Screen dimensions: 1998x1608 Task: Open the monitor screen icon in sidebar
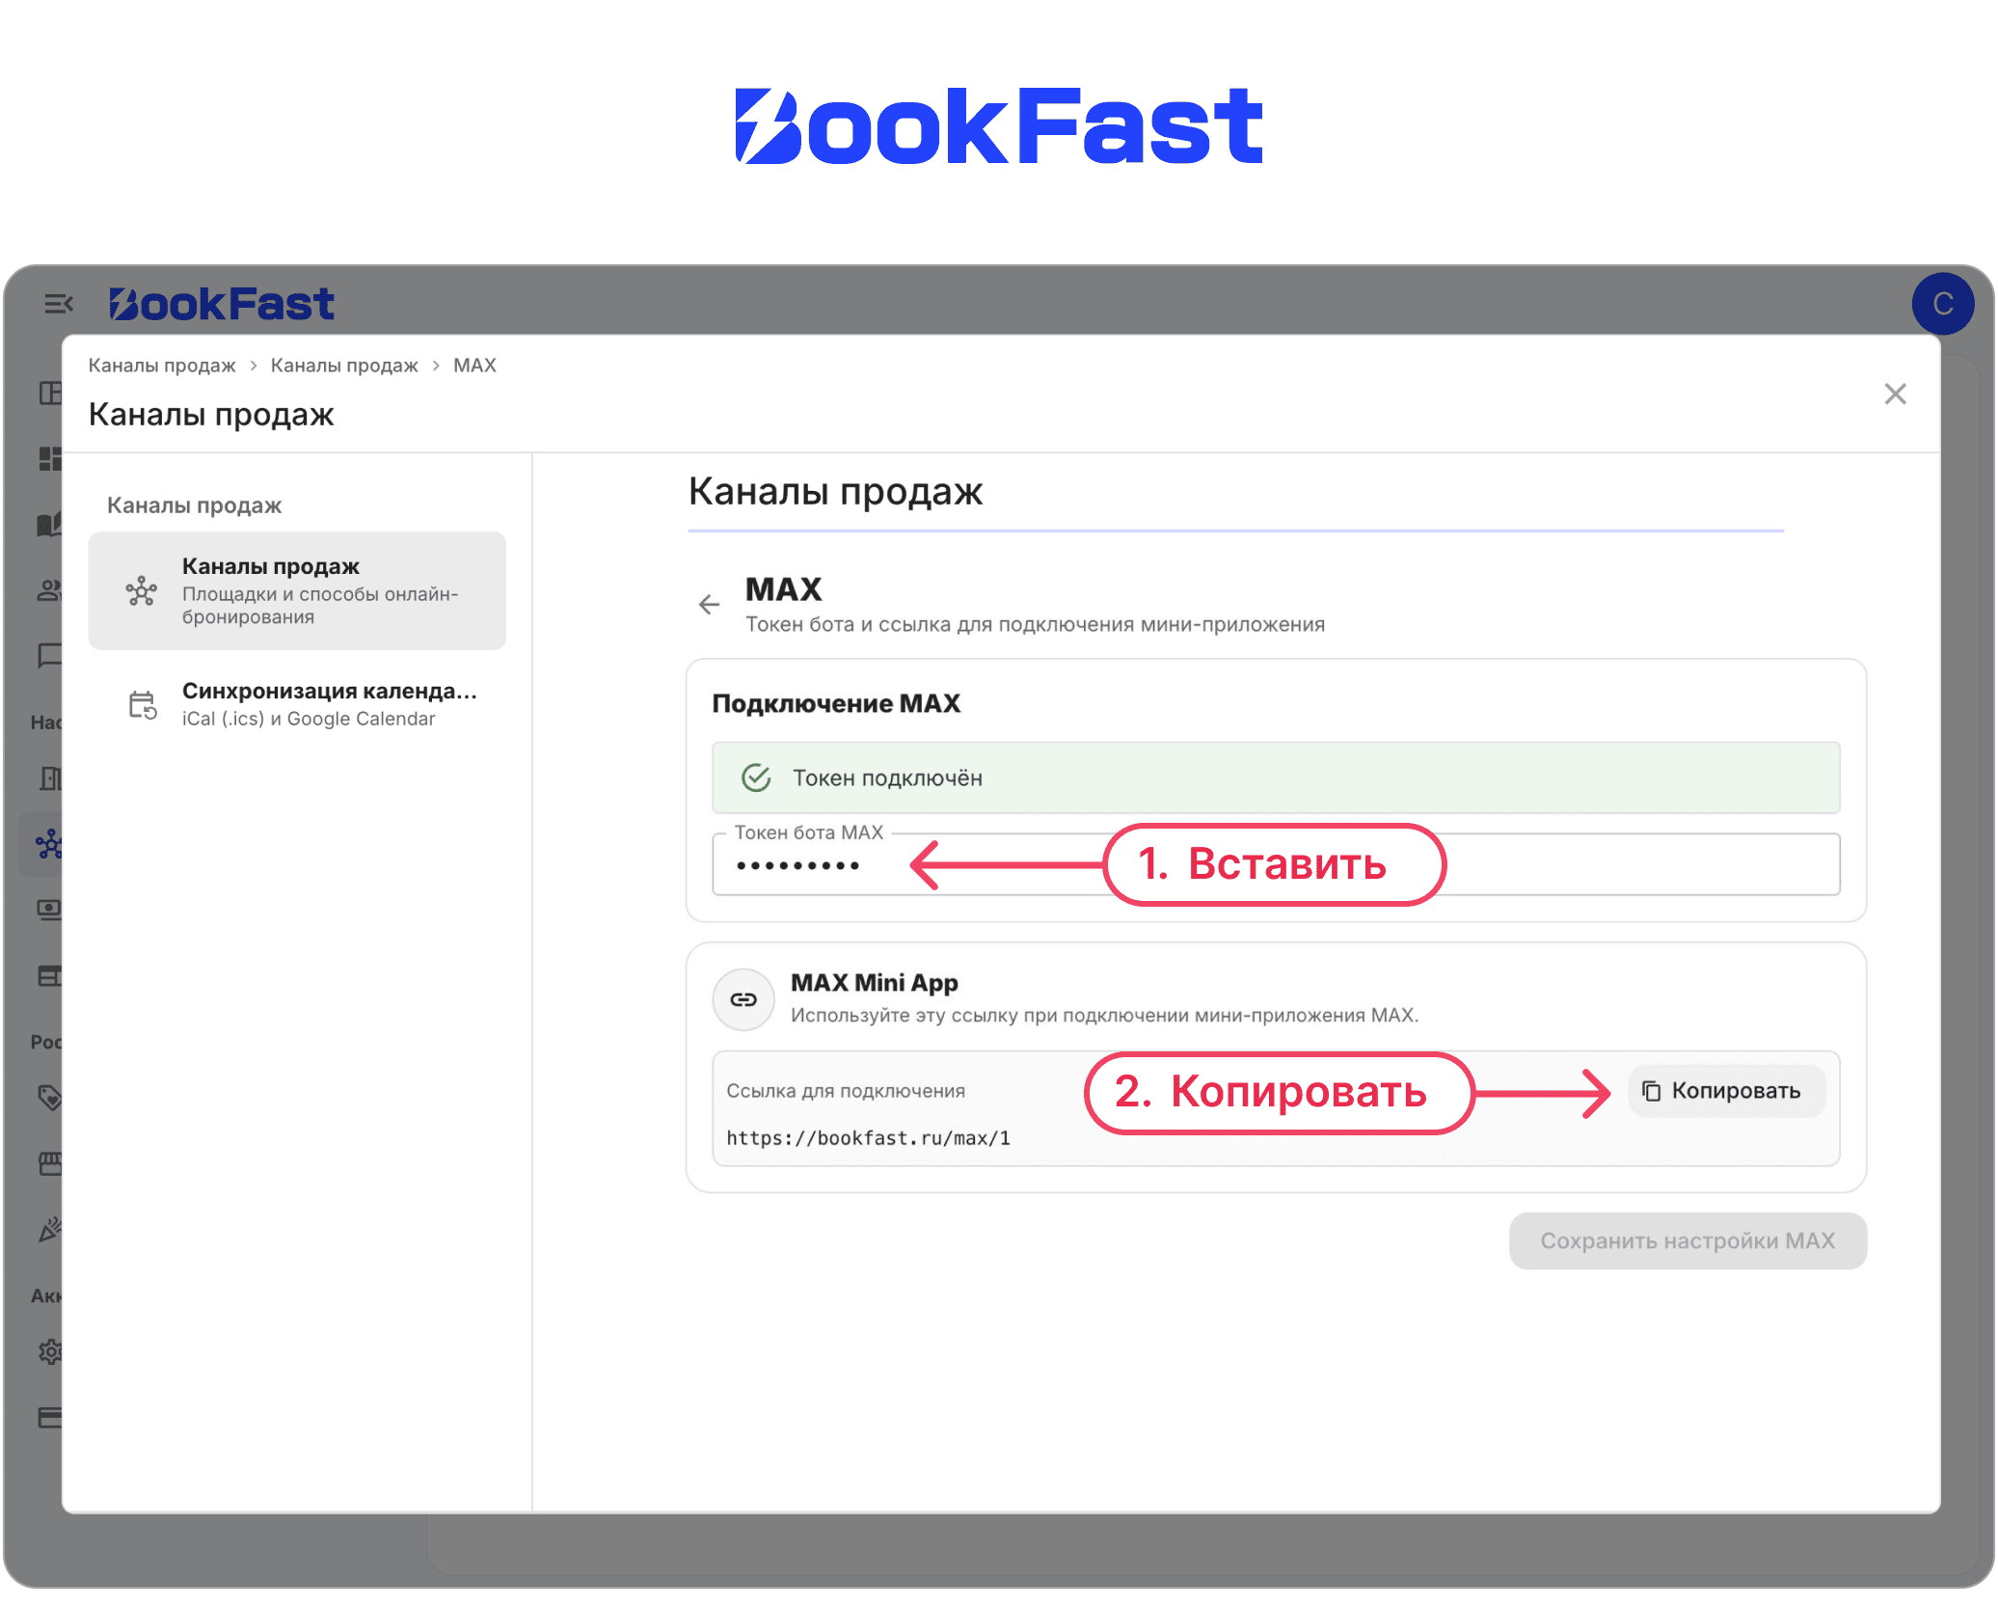click(x=49, y=910)
